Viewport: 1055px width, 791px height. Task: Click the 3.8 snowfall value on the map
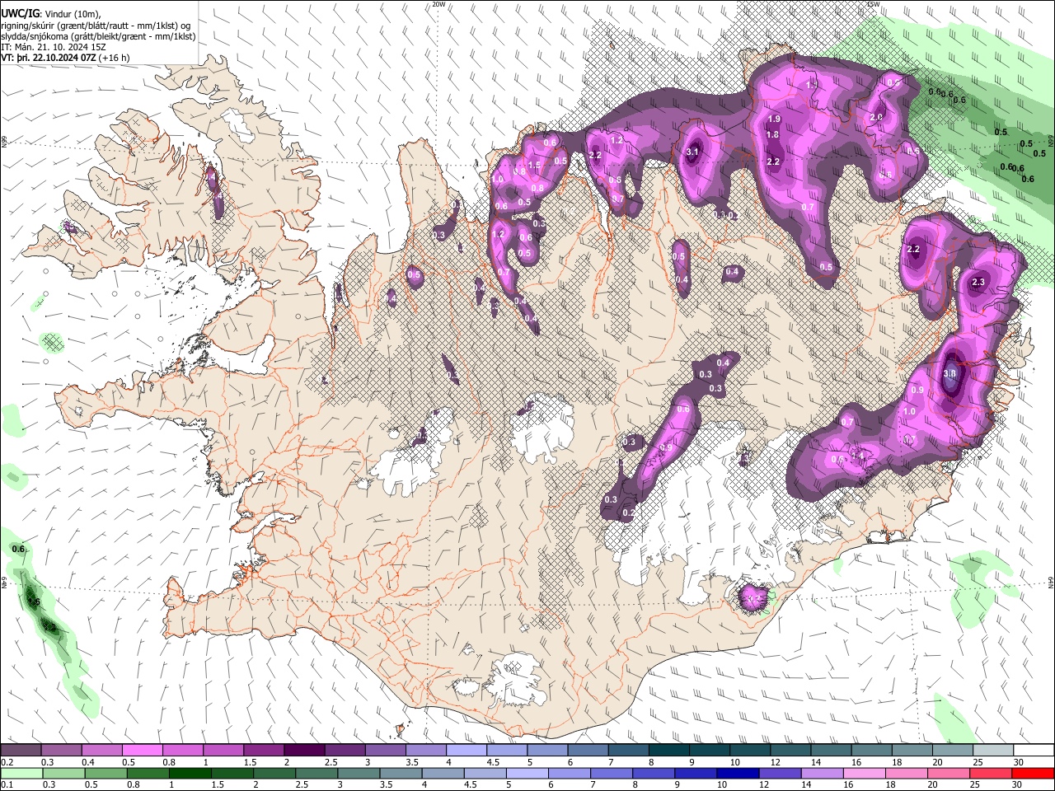click(949, 373)
